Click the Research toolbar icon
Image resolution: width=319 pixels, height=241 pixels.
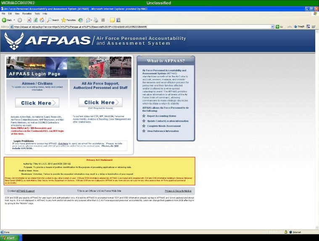click(x=119, y=20)
